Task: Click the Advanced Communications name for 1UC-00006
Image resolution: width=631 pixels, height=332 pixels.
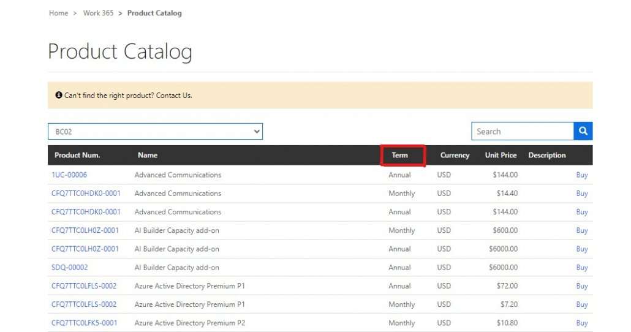Action: click(x=178, y=175)
